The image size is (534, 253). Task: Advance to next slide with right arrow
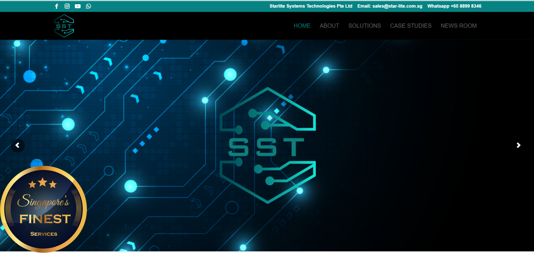(x=519, y=145)
